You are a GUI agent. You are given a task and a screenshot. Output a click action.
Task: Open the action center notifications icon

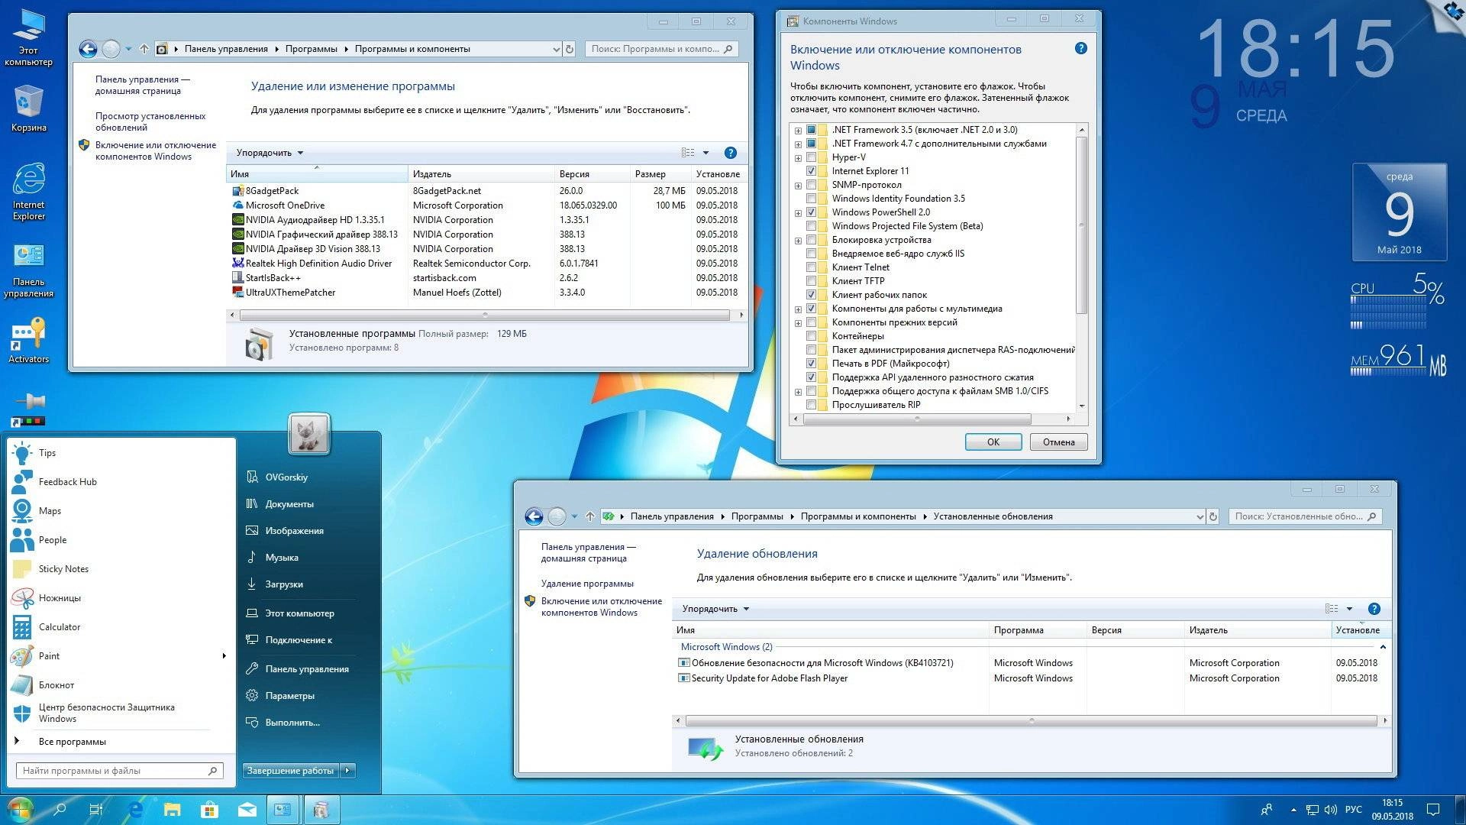(x=1434, y=810)
